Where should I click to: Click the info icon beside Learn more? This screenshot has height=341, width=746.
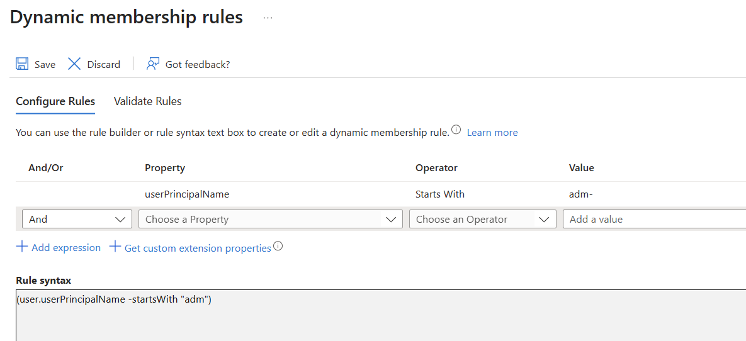(x=456, y=131)
